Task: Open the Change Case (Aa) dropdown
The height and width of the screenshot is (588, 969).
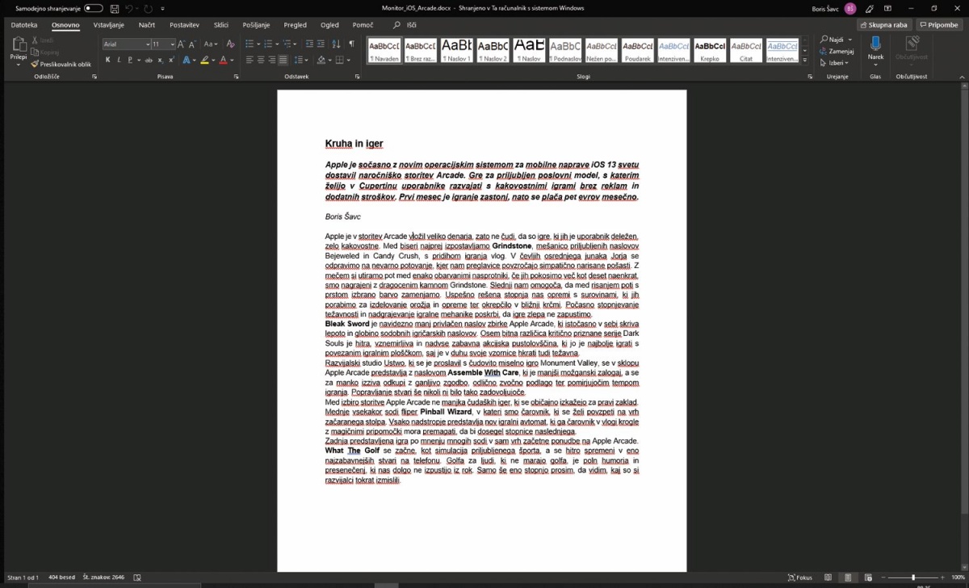Action: [211, 44]
